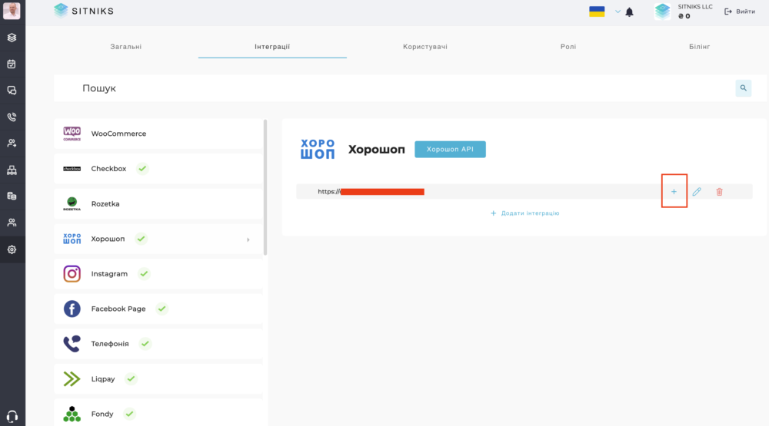Open the user avatar in the sidebar
Screen dimensions: 769x426
[12, 11]
